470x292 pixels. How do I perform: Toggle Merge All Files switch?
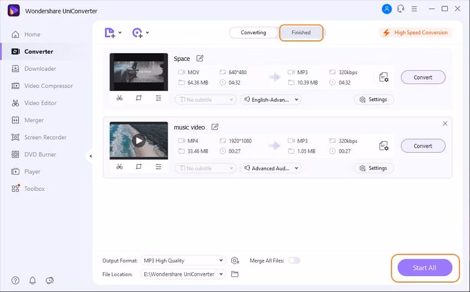coord(294,260)
